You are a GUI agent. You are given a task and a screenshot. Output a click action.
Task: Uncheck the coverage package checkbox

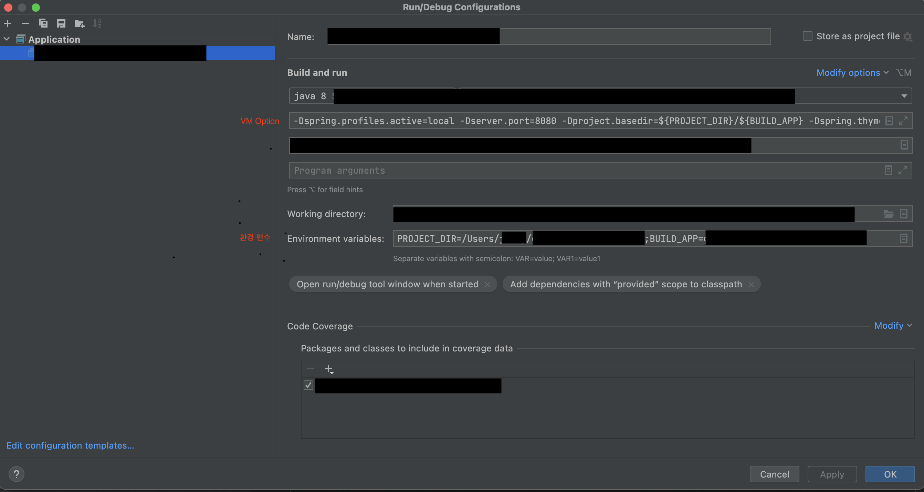tap(308, 386)
